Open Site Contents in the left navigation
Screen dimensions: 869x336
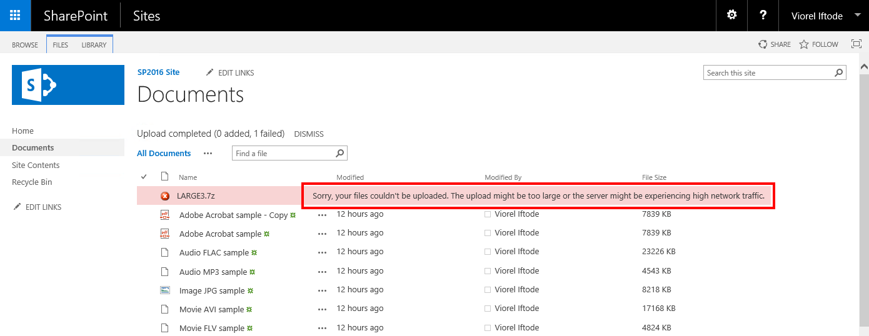(36, 165)
